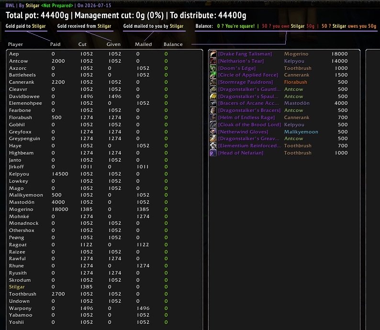The height and width of the screenshot is (330, 380).
Task: Click the Drake Fang Talisman item icon
Action: click(213, 54)
